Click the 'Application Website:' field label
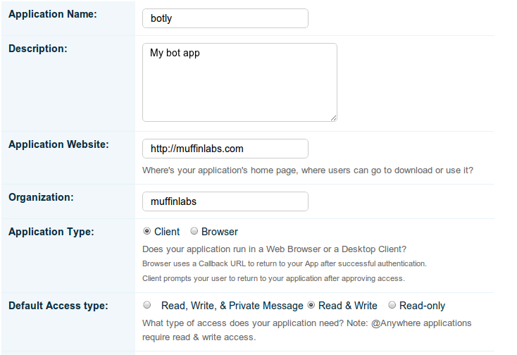This screenshot has width=517, height=355. point(58,144)
